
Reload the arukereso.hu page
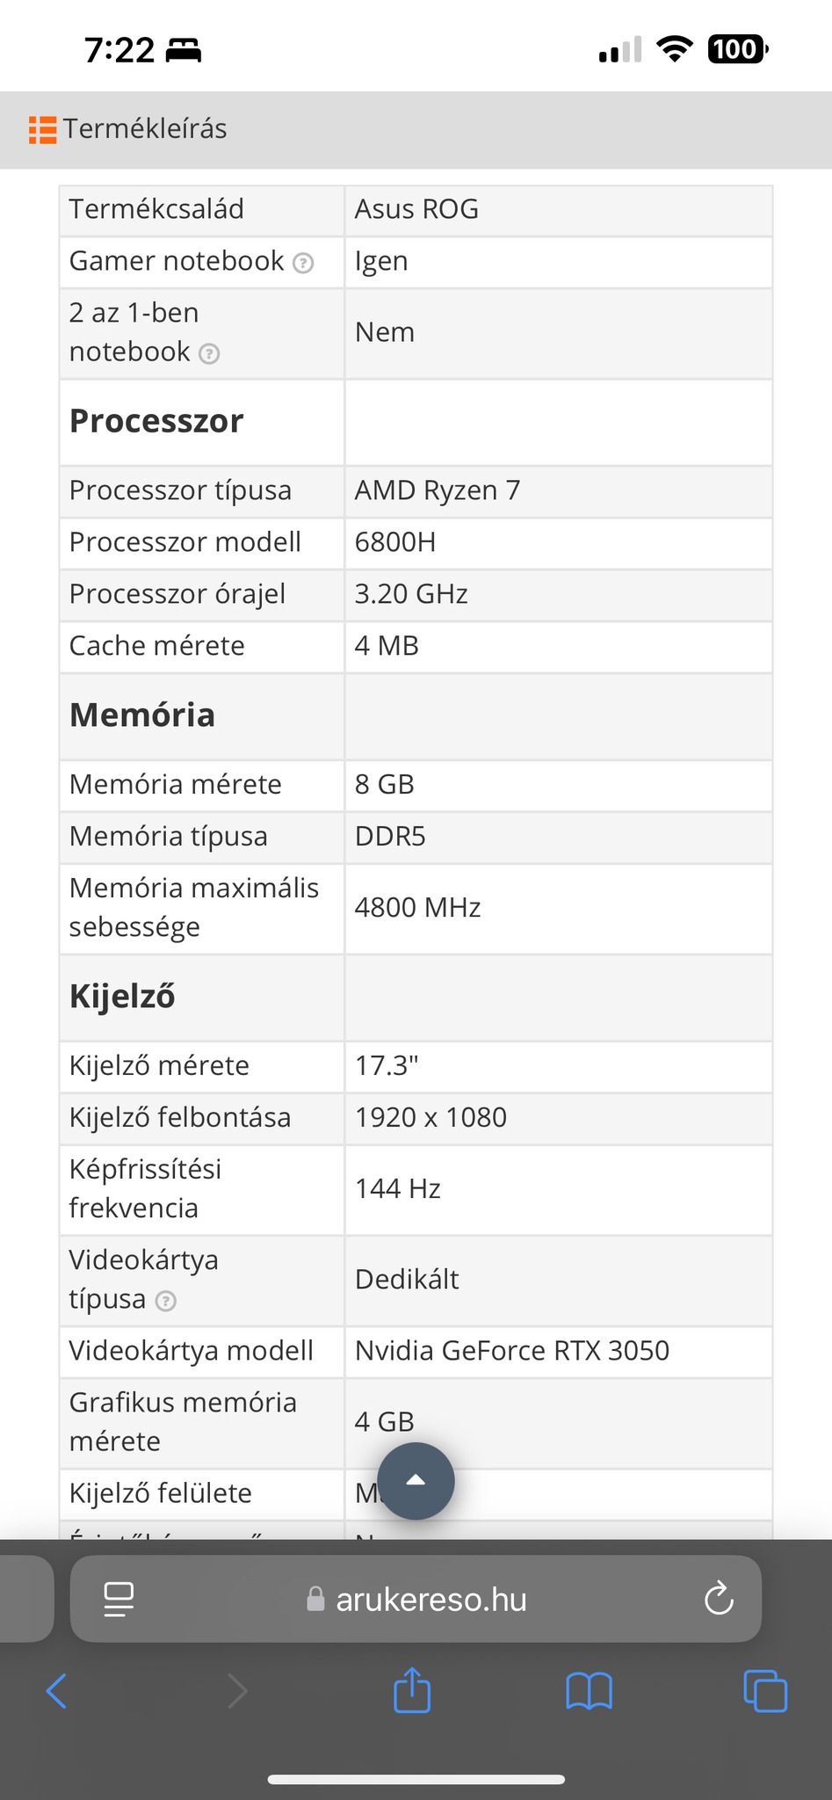point(719,1599)
